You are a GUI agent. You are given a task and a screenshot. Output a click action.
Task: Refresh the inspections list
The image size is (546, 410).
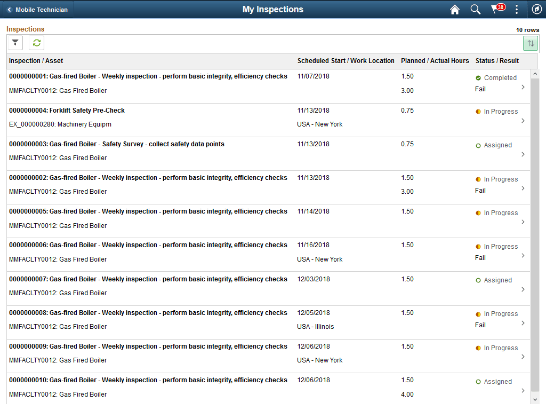[x=36, y=43]
